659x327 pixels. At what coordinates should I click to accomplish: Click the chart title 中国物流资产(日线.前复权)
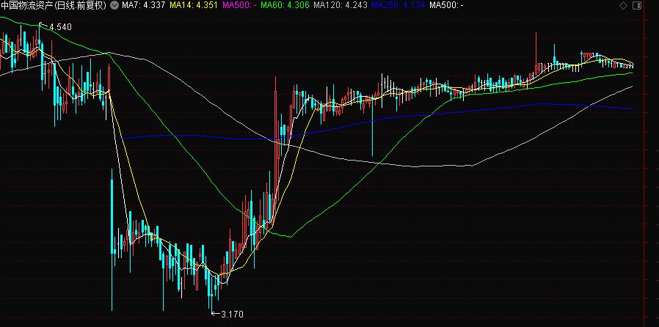54,5
